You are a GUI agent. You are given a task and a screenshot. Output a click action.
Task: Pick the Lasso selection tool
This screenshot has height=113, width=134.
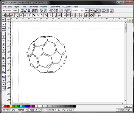coord(16,15)
